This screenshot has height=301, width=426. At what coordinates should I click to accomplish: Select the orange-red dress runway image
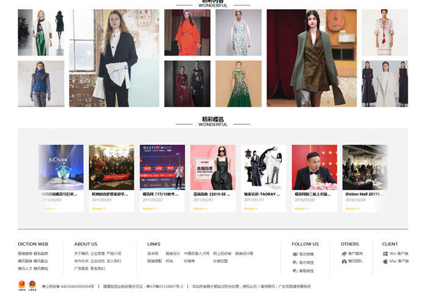(187, 33)
